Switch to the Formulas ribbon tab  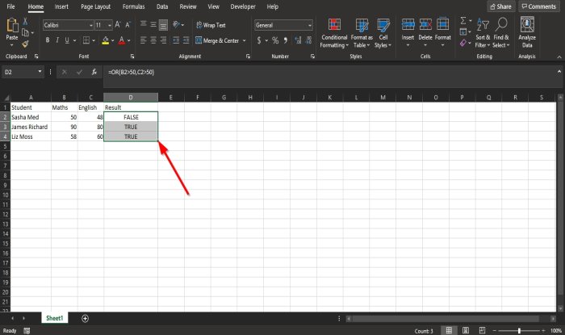click(x=133, y=6)
